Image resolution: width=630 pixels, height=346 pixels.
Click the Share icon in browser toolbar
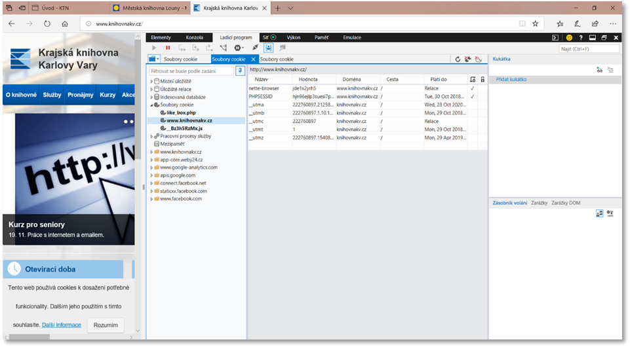(595, 24)
